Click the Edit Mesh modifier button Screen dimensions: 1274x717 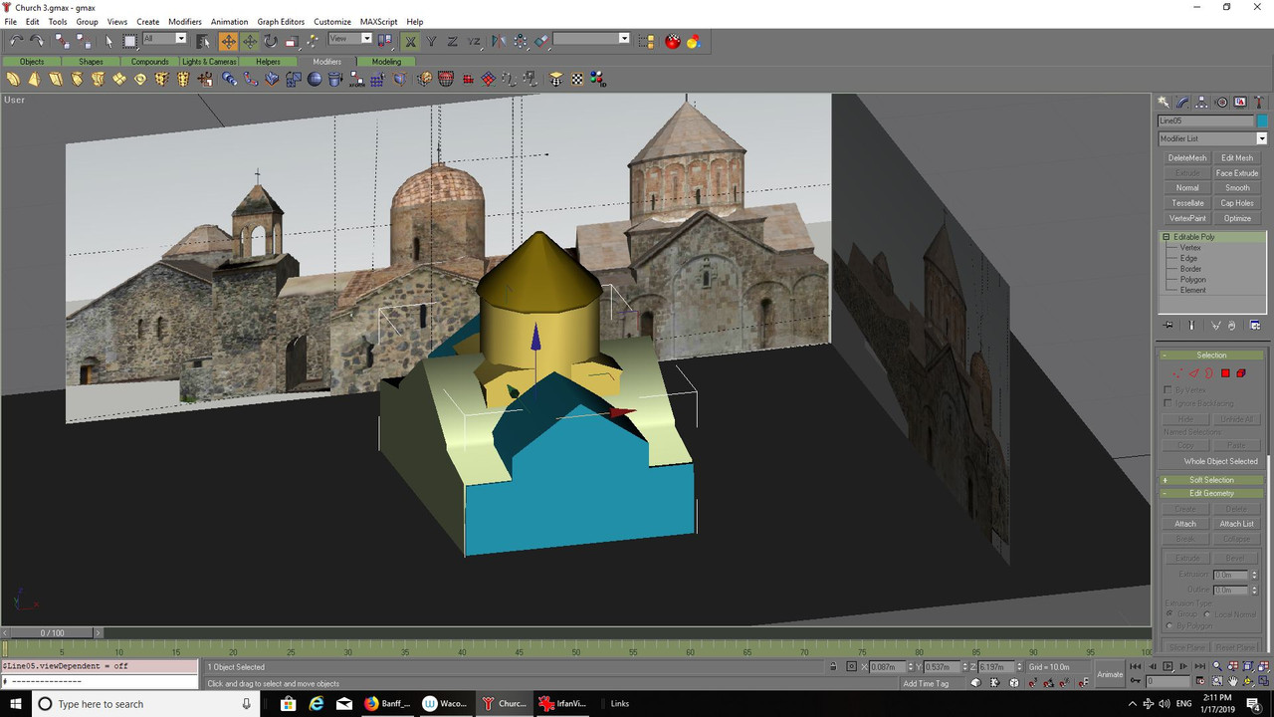click(x=1237, y=157)
